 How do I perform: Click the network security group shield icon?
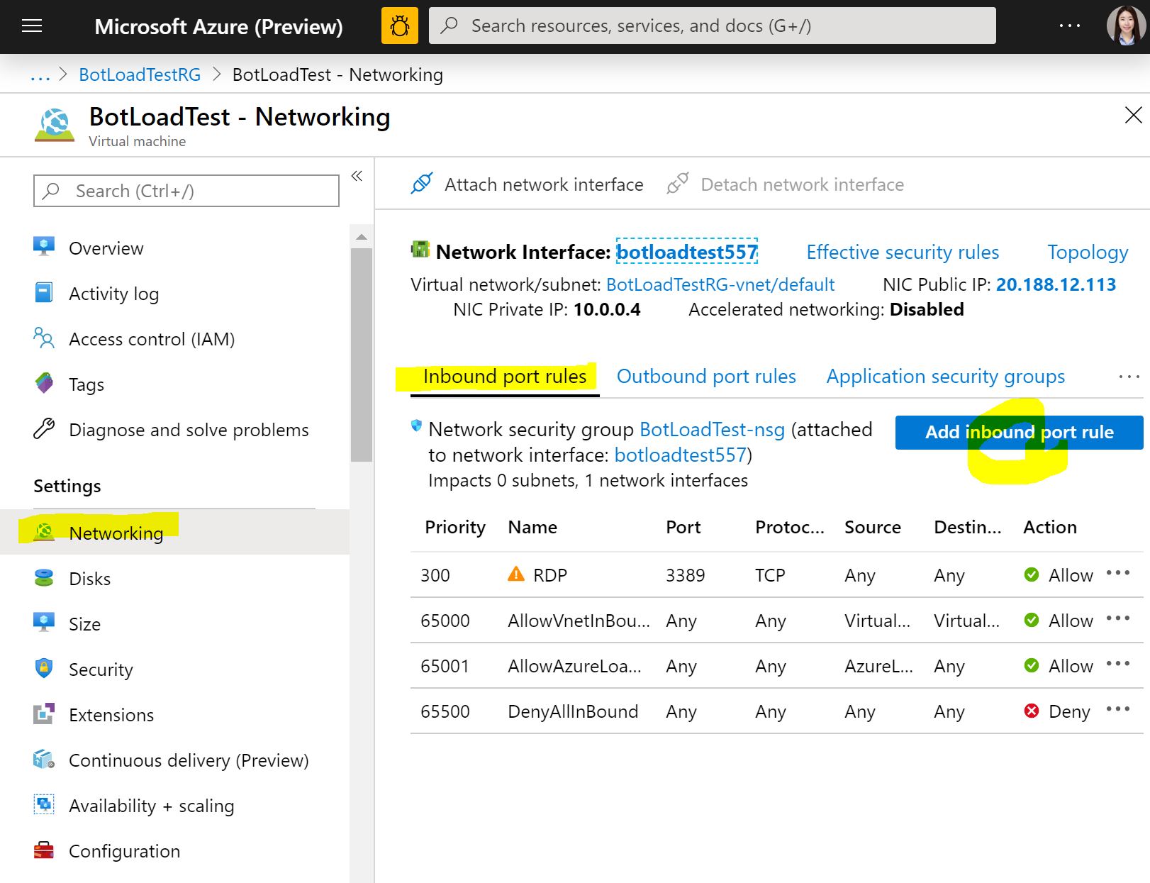tap(416, 426)
